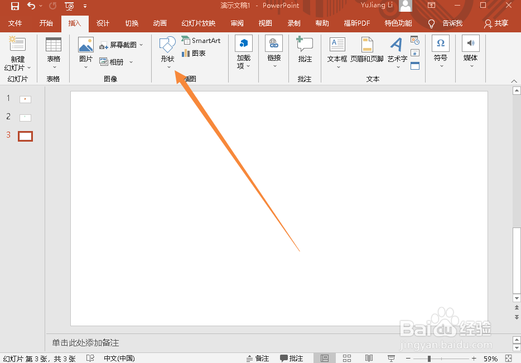Open the 福昕PDF ribbon tab
Screen dimensions: 521x363
(357, 23)
